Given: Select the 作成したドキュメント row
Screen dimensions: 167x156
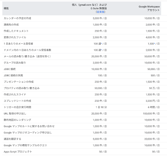Looking at the screenshot, I should (82, 31).
